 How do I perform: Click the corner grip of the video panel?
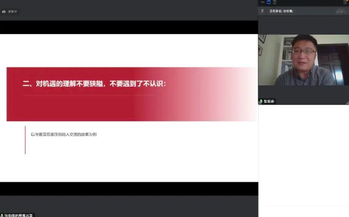[347, 103]
